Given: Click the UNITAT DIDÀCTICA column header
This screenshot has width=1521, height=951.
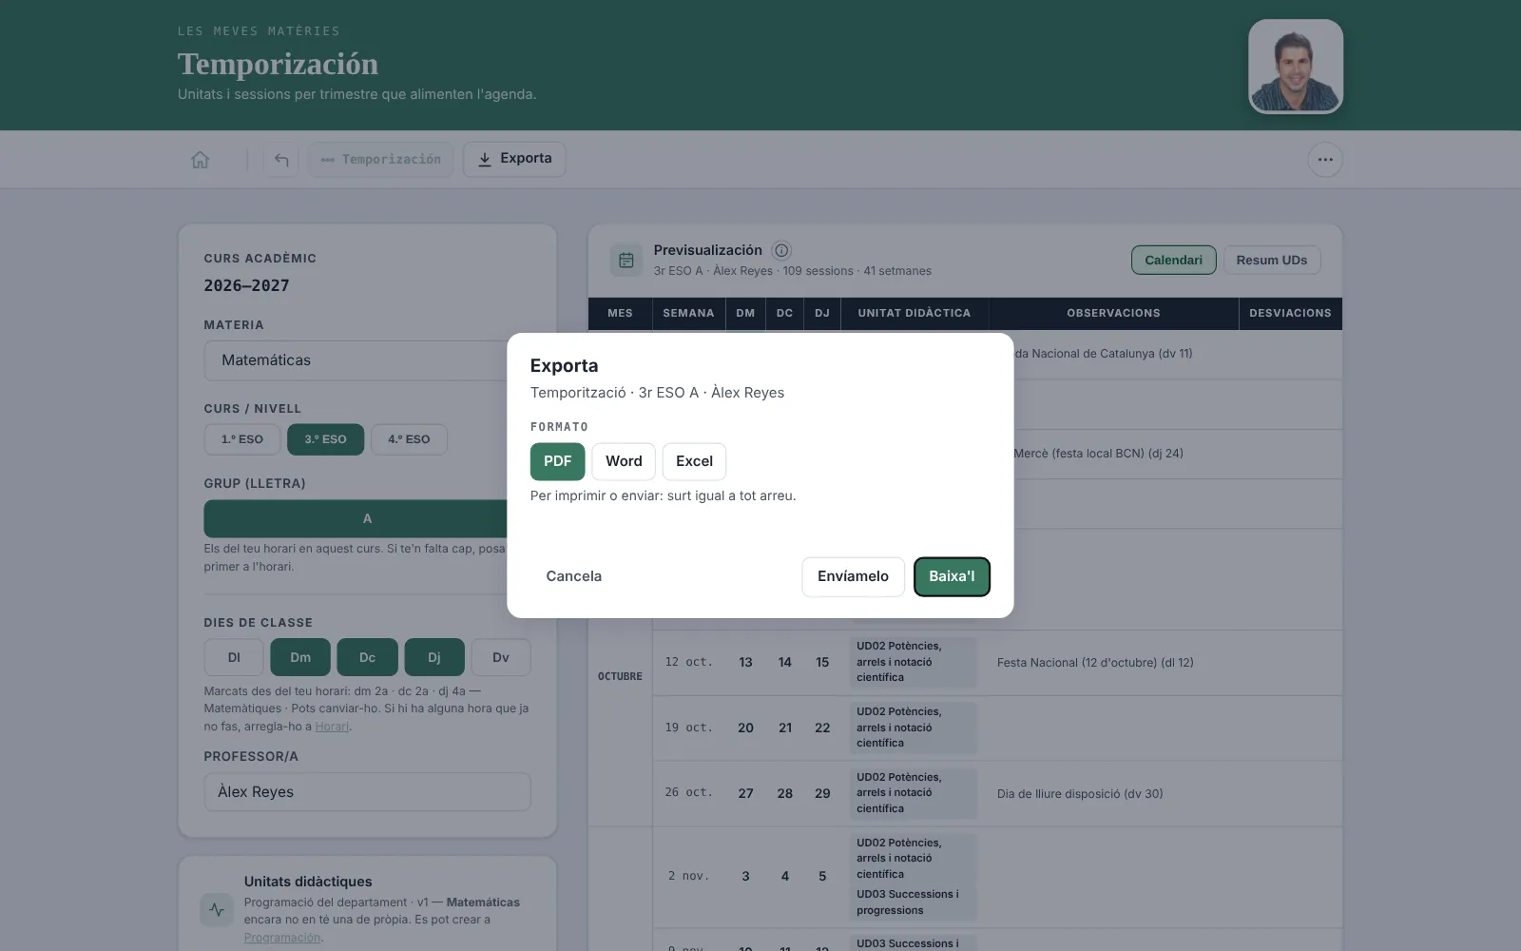Looking at the screenshot, I should pyautogui.click(x=915, y=313).
